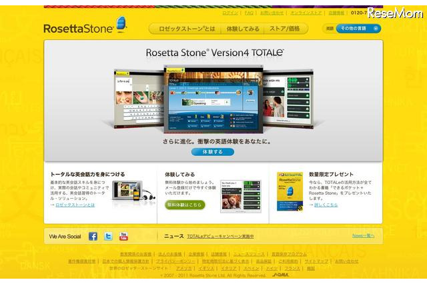
Task: Click the We Are Social label
Action: pos(65,237)
